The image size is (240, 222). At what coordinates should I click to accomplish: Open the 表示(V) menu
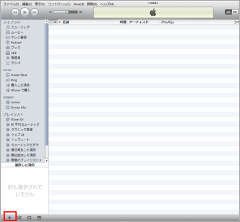click(40, 4)
